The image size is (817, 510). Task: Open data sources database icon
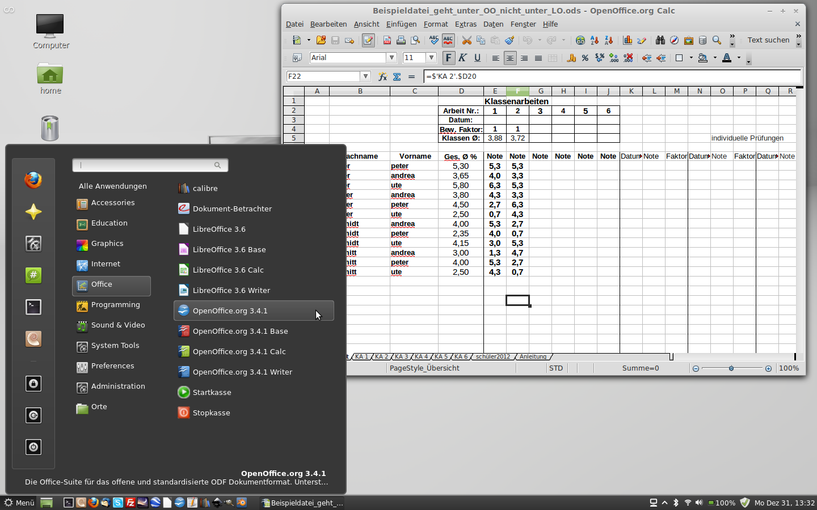pos(702,40)
